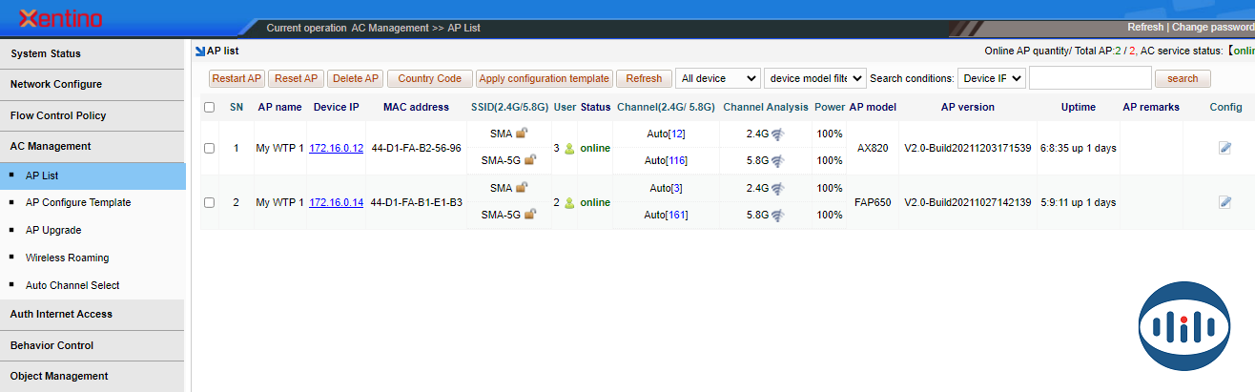Viewport: 1255px width, 392px height.
Task: Click user icon in first AP row
Action: pyautogui.click(x=569, y=149)
